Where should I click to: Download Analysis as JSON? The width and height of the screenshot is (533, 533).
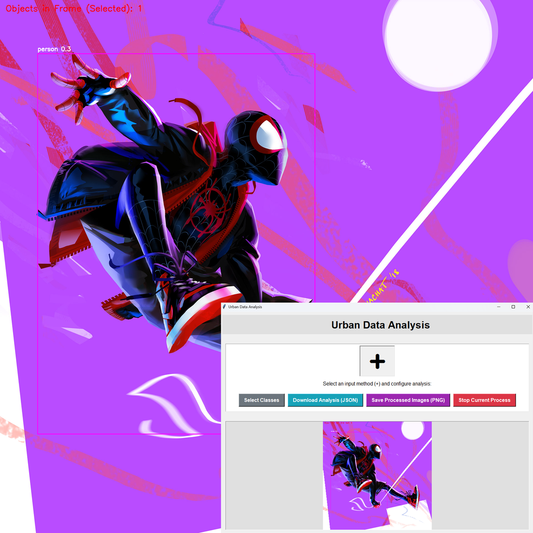[325, 400]
